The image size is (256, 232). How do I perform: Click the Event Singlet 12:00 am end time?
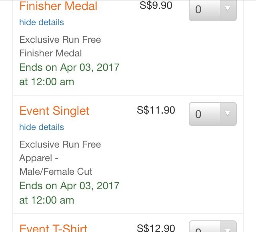pos(46,200)
